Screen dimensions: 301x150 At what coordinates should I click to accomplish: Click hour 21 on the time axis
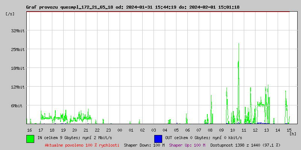pyautogui.click(x=86, y=130)
